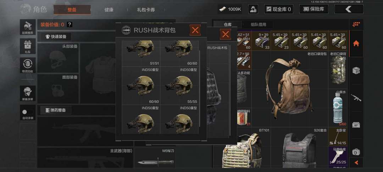The height and width of the screenshot is (172, 383).
Task: Open the 保险库 safe button
Action: click(x=313, y=9)
